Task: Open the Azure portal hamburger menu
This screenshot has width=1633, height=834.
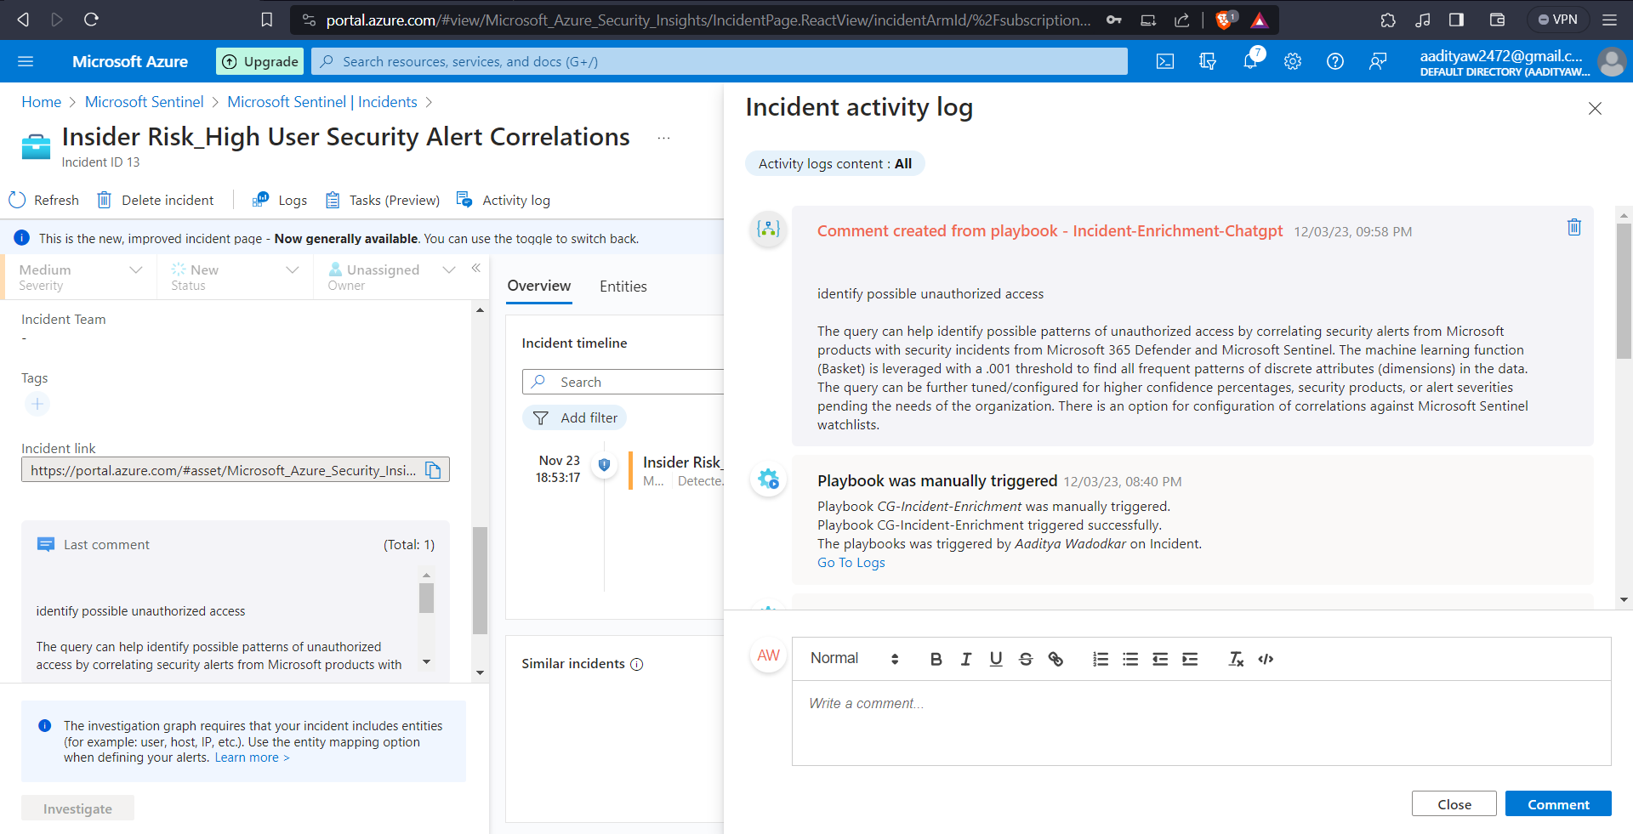Action: coord(26,61)
